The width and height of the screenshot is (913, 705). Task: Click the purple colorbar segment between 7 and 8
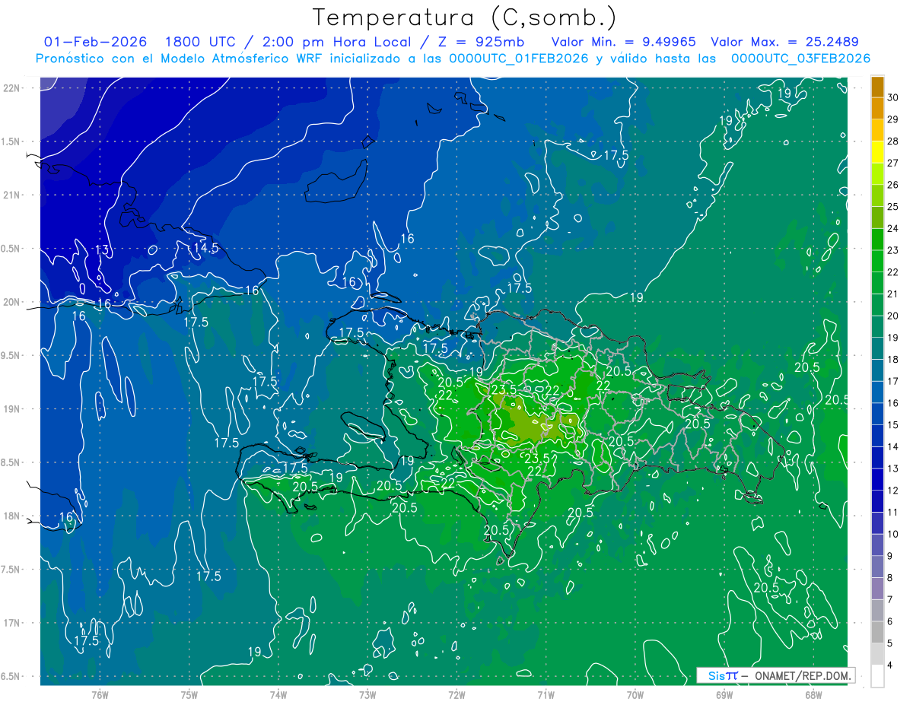point(877,589)
